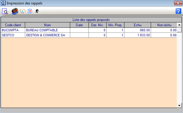Sort by the Code client column header

tap(13, 25)
